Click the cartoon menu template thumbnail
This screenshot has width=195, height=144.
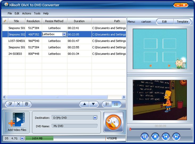[160, 49]
